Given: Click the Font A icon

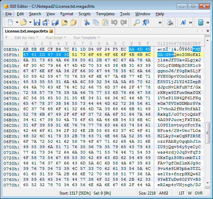Looking at the screenshot, I should 183,22.
